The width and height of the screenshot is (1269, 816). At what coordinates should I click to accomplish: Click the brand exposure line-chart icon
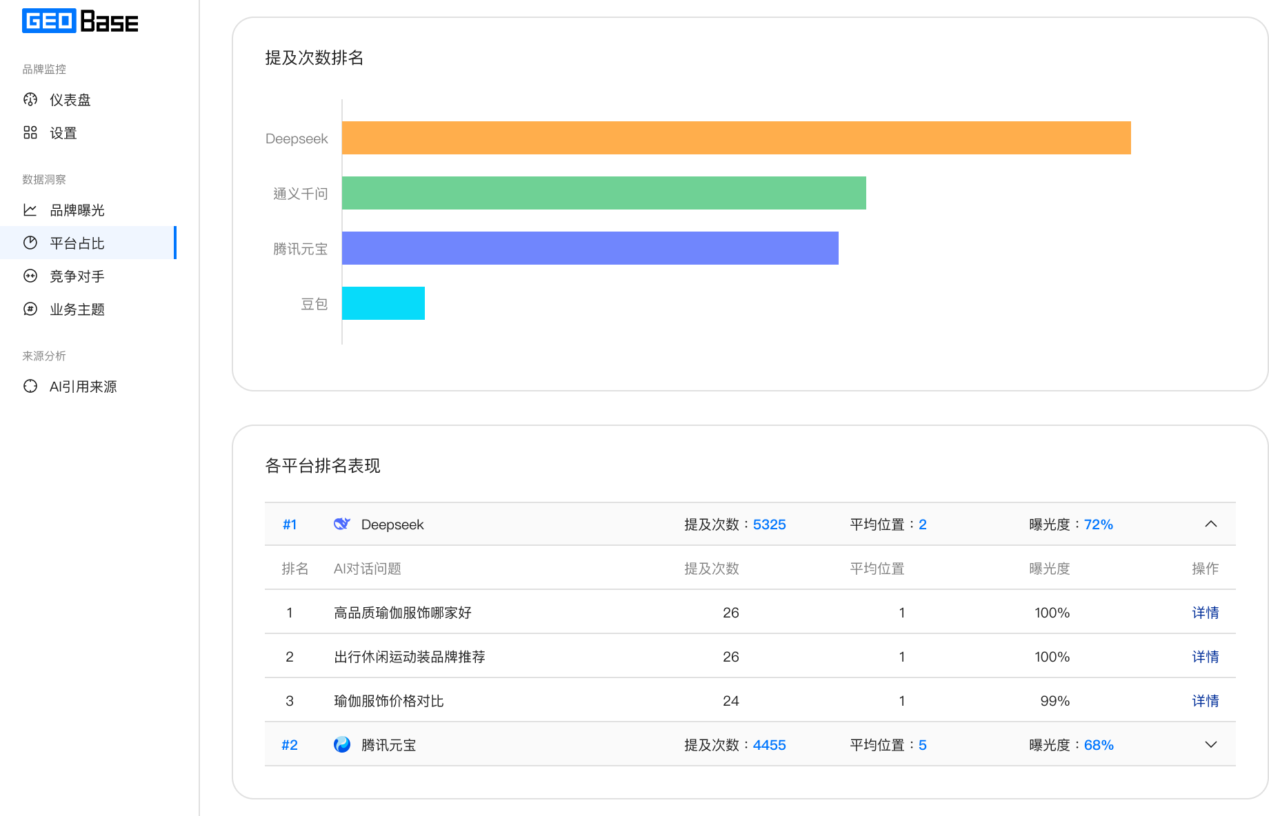coord(30,210)
